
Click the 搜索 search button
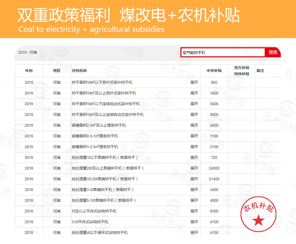[273, 52]
